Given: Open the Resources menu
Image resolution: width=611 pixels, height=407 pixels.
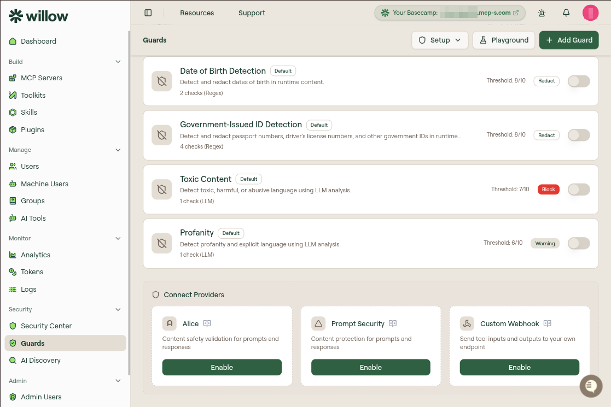Looking at the screenshot, I should click(197, 13).
